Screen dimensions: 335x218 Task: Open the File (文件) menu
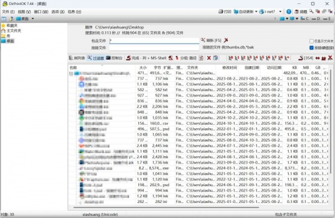tap(8, 12)
